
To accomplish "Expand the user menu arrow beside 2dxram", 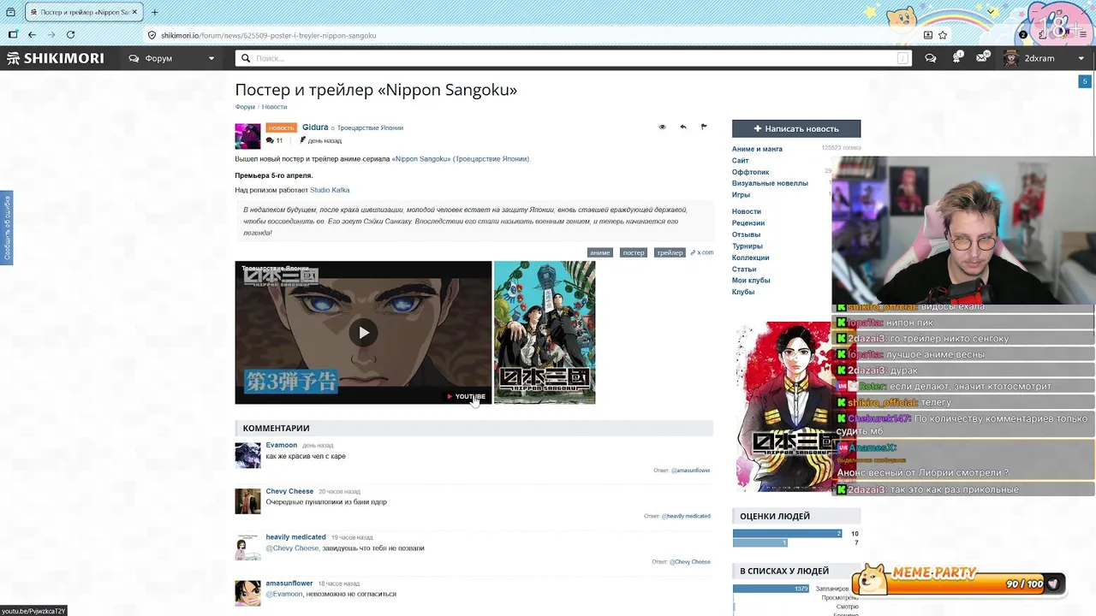I will point(1081,58).
